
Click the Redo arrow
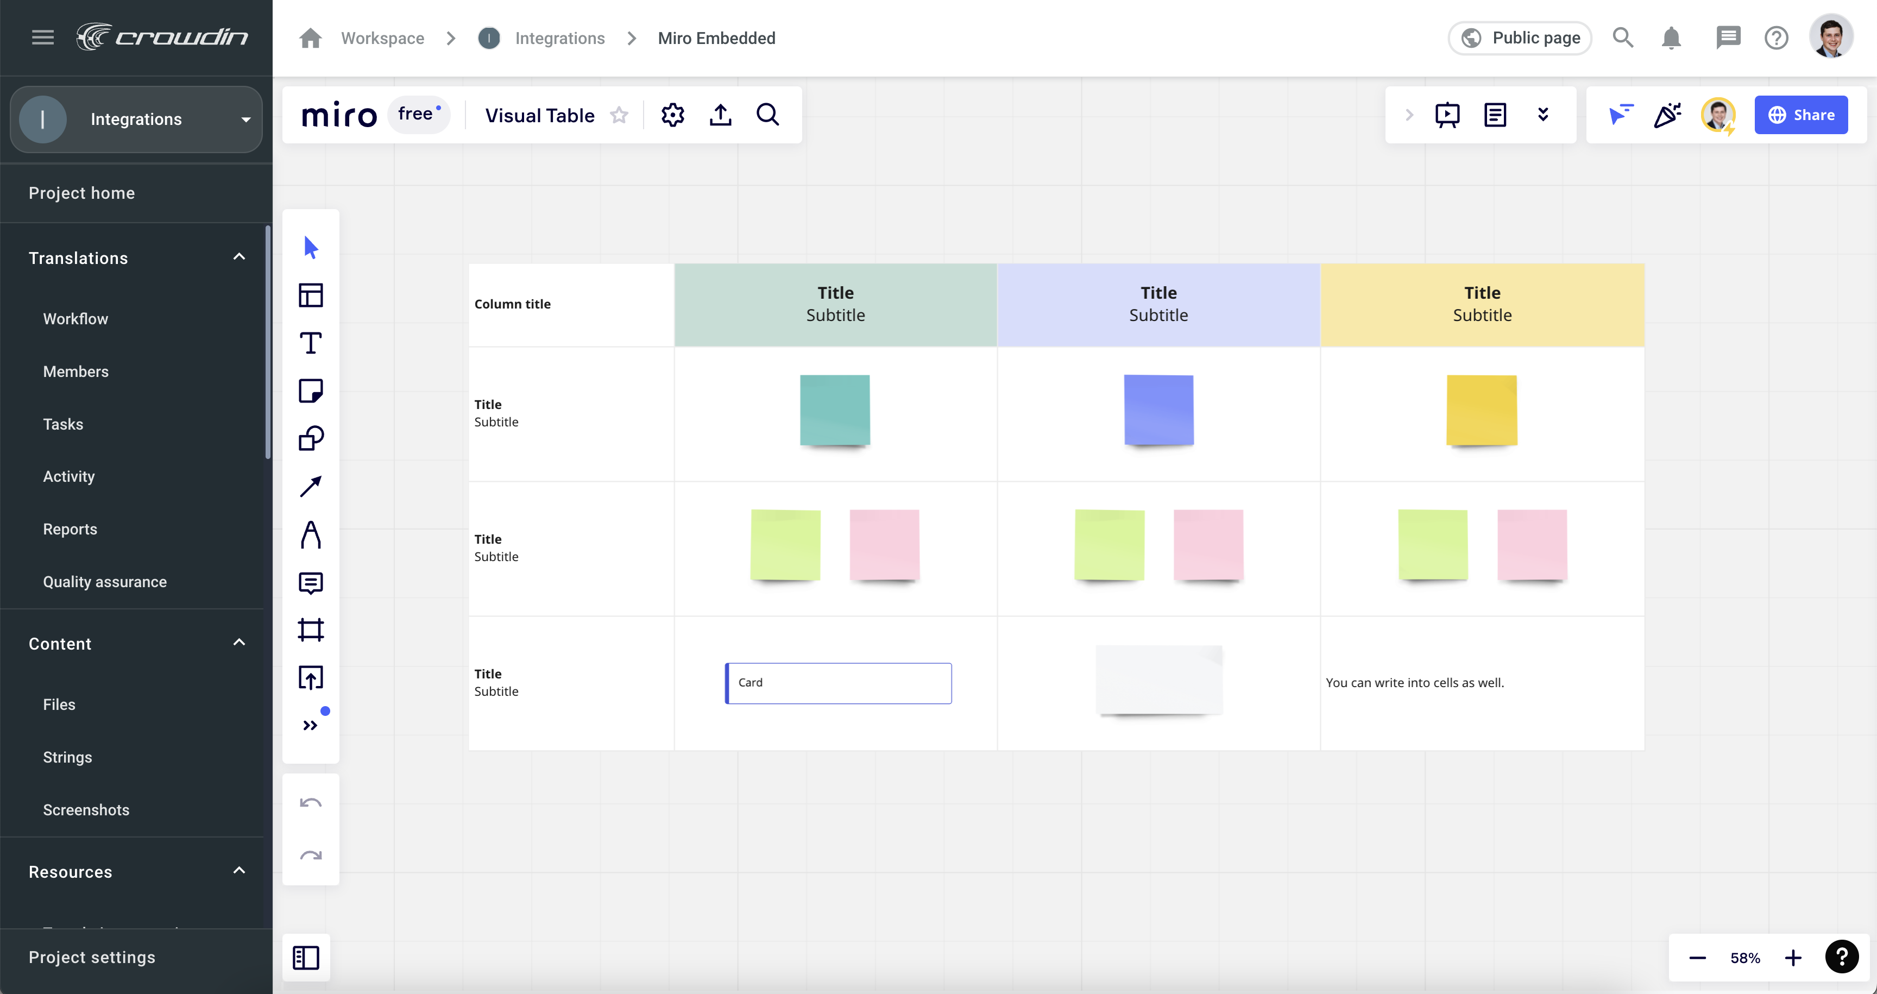click(311, 855)
